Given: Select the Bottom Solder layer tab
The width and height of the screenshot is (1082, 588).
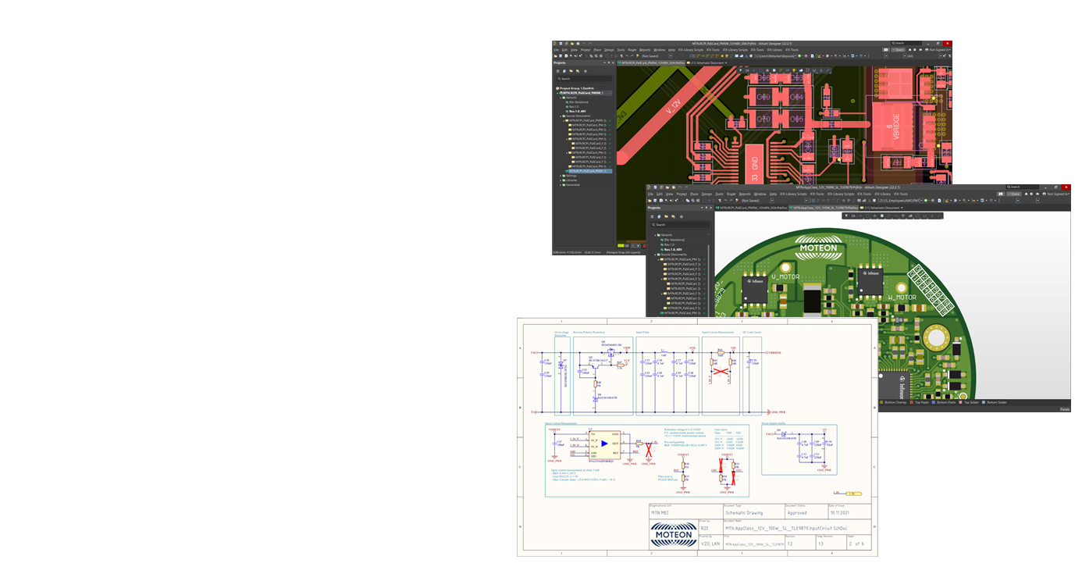Looking at the screenshot, I should [x=995, y=402].
